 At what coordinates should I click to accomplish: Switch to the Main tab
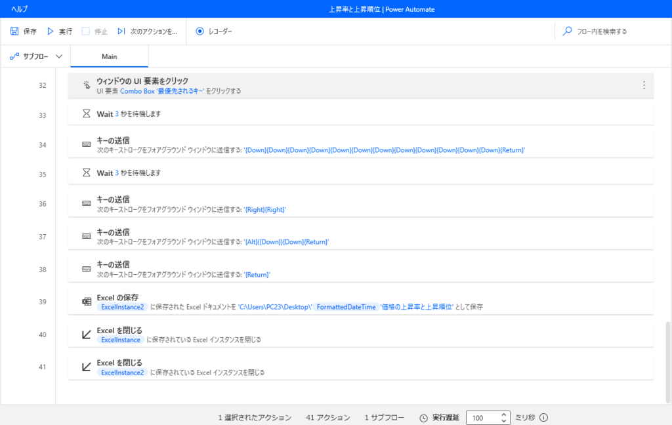click(x=109, y=56)
